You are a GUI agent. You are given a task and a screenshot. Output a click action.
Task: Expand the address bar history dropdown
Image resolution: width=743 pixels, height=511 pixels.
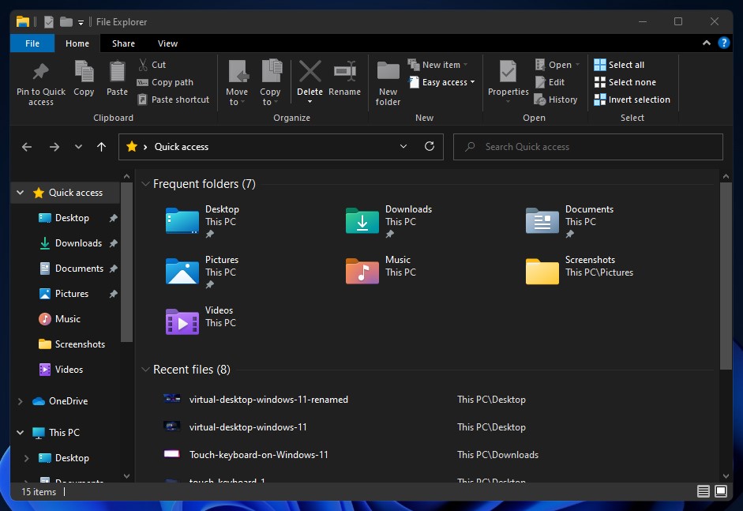click(x=403, y=146)
